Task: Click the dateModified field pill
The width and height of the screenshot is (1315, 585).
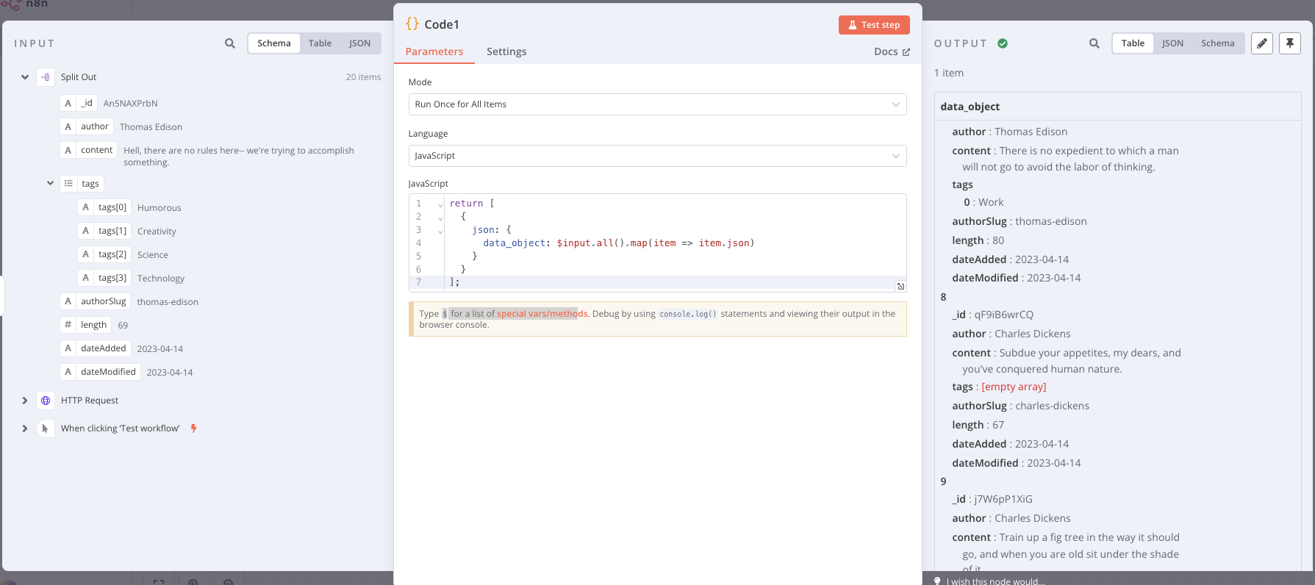Action: coord(100,372)
